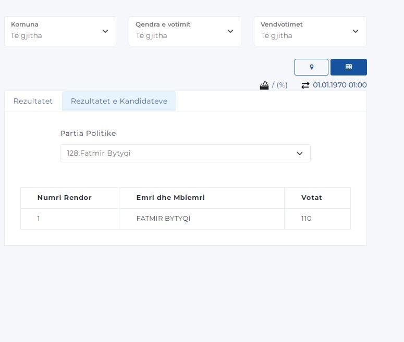
Task: Click the 110 votes cell
Action: point(307,219)
